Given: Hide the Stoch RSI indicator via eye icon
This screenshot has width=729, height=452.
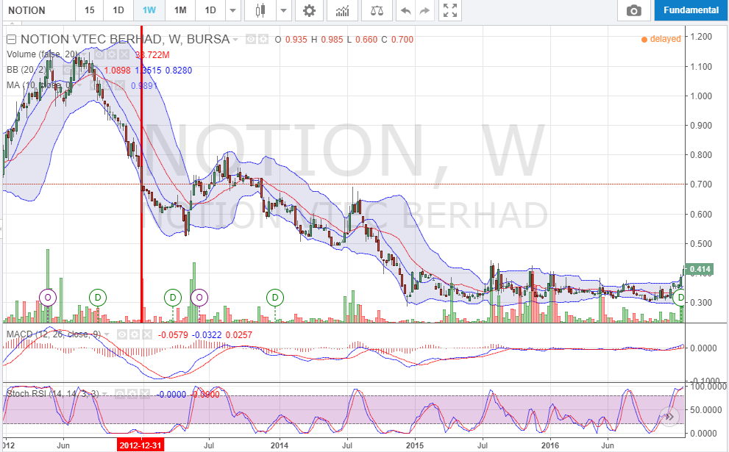Looking at the screenshot, I should [x=119, y=394].
